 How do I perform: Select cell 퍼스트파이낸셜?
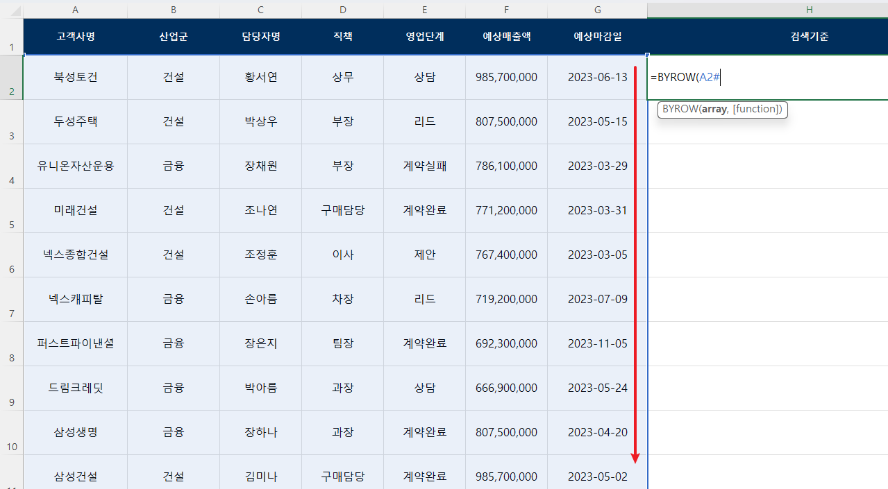[x=75, y=343]
